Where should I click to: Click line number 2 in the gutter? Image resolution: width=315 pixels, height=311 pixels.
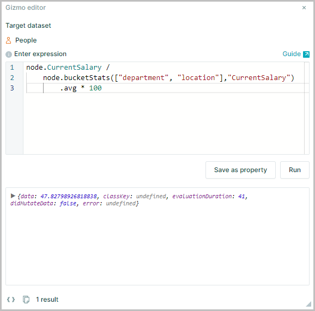[x=12, y=78]
